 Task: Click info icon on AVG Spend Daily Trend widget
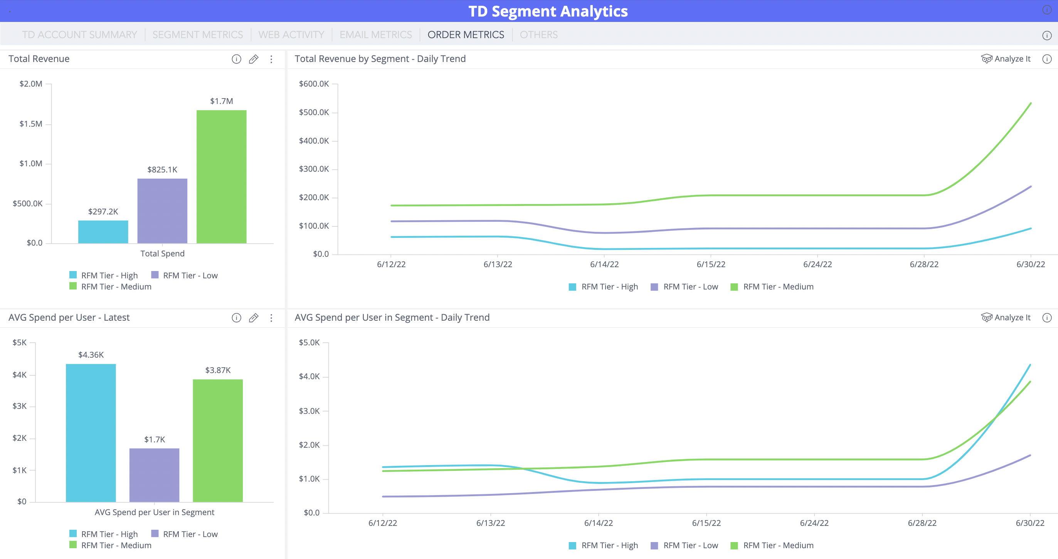click(x=1047, y=318)
